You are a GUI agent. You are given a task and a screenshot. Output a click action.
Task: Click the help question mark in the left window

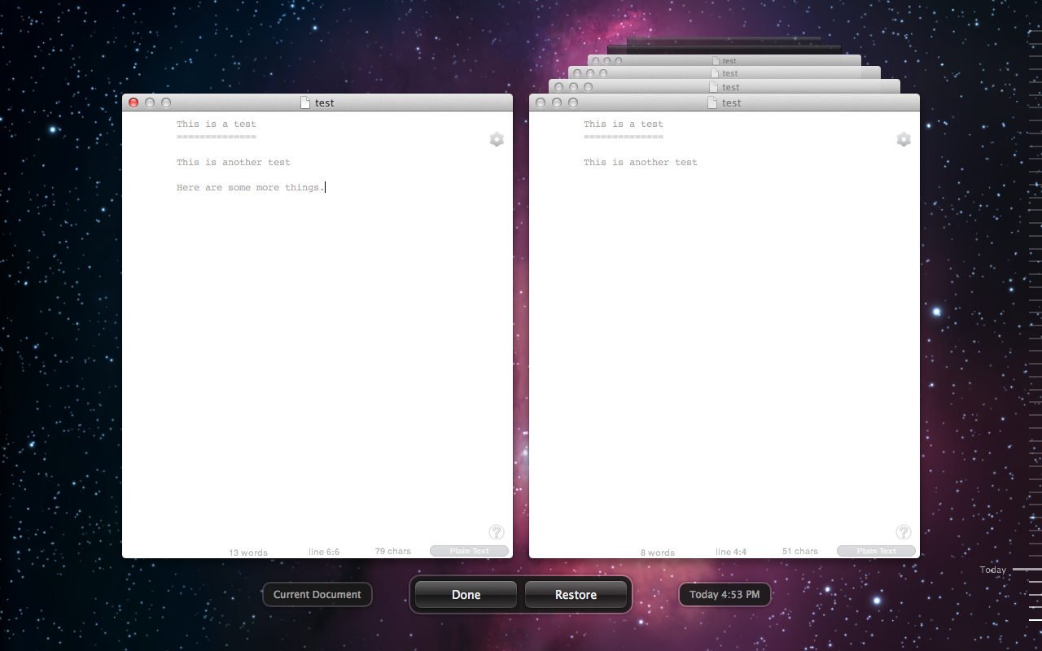[497, 532]
